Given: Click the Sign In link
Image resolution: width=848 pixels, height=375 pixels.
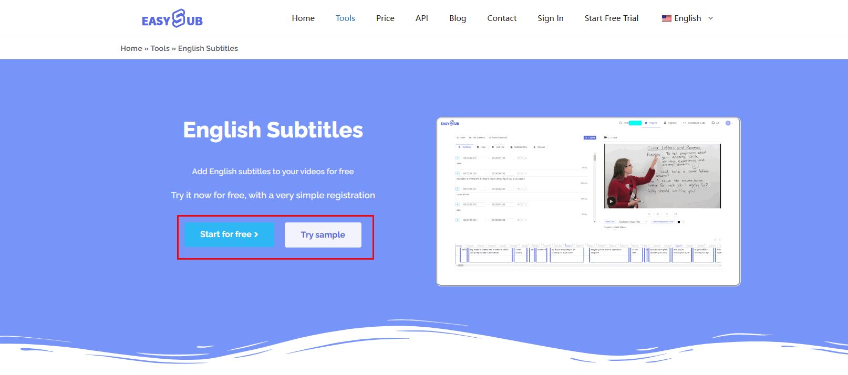Looking at the screenshot, I should [x=550, y=18].
